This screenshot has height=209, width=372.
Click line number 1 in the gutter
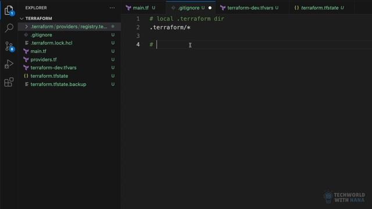point(138,19)
